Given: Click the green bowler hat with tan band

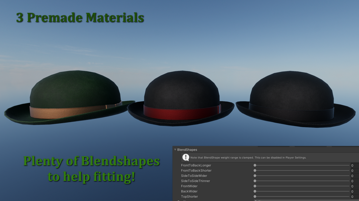Looking at the screenshot, I should click(x=70, y=97).
